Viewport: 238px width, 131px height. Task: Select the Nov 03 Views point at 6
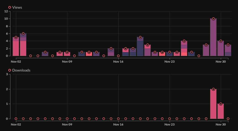point(23,34)
